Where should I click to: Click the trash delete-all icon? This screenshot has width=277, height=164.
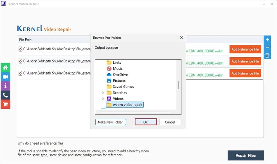(x=267, y=55)
